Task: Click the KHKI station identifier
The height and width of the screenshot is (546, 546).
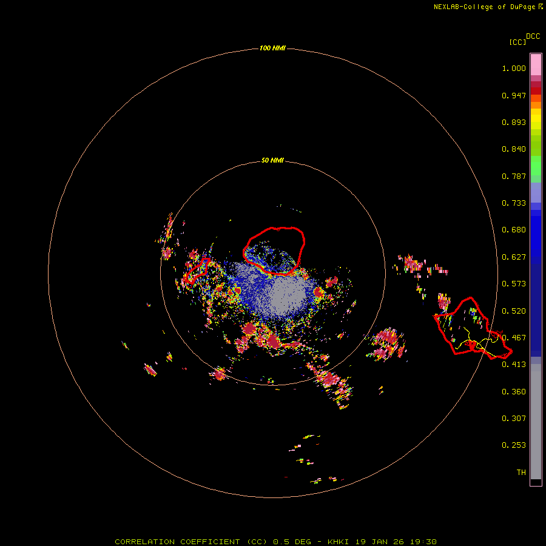Action: pyautogui.click(x=338, y=542)
